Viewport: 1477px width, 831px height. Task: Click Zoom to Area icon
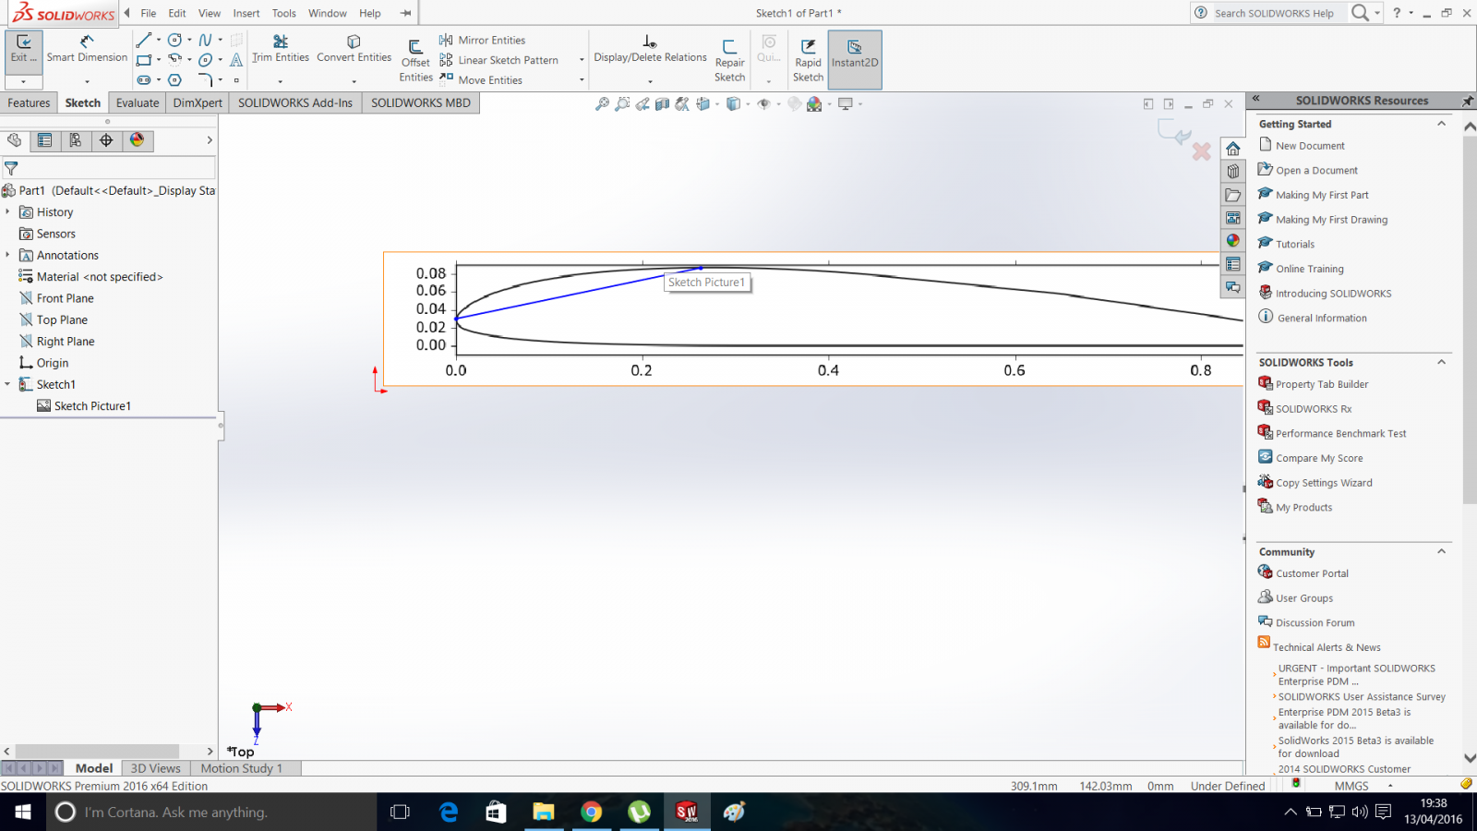pos(622,104)
